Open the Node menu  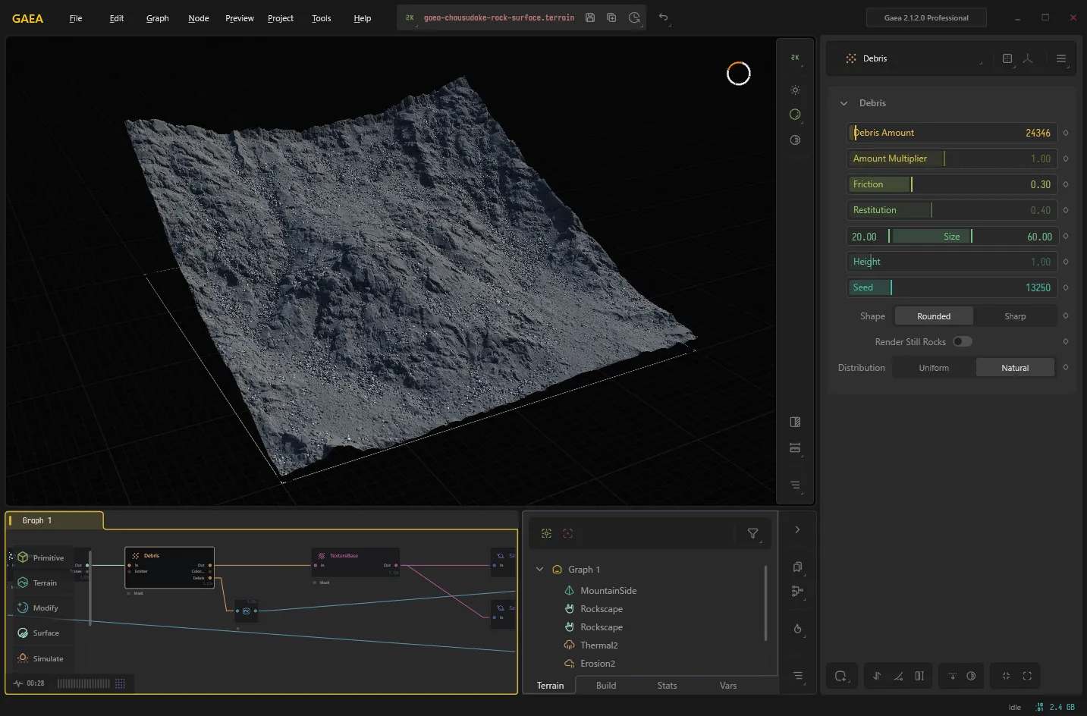coord(199,18)
